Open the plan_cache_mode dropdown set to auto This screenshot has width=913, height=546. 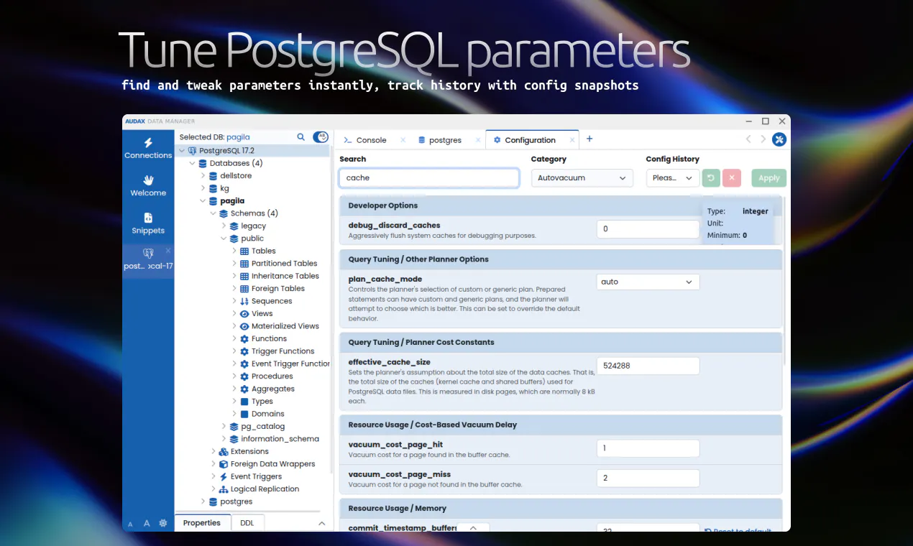coord(648,282)
